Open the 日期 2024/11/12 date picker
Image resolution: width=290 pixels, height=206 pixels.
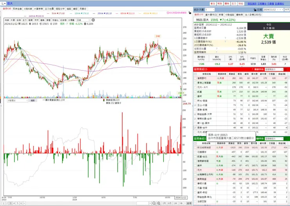[x=273, y=10]
